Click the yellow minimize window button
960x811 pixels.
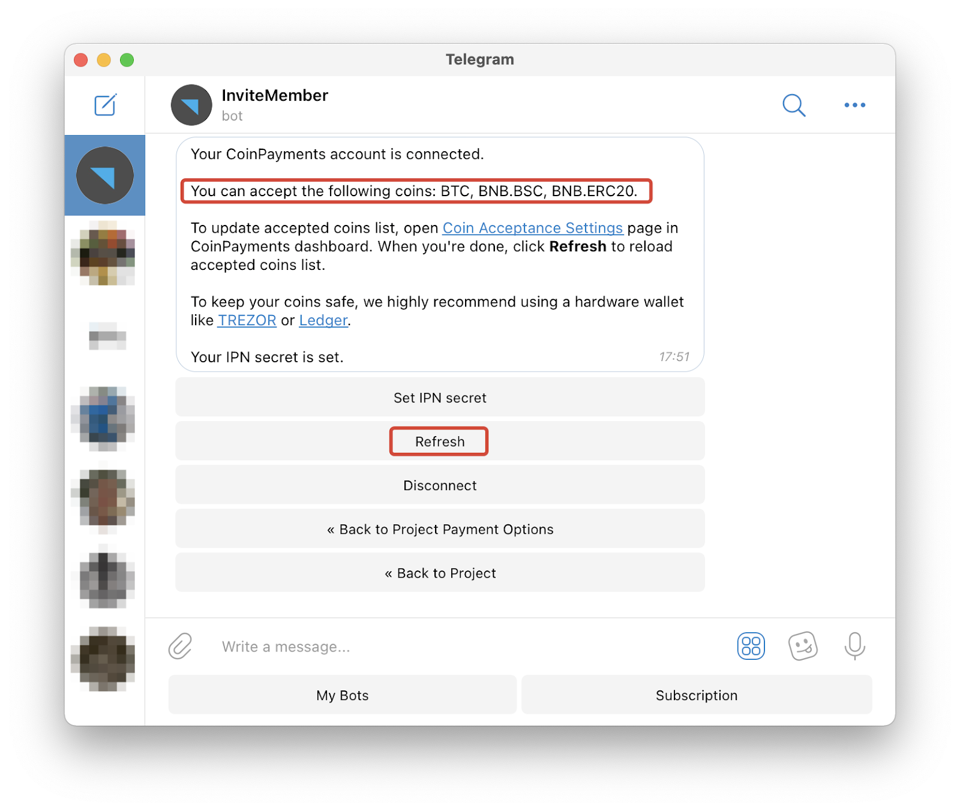[104, 60]
